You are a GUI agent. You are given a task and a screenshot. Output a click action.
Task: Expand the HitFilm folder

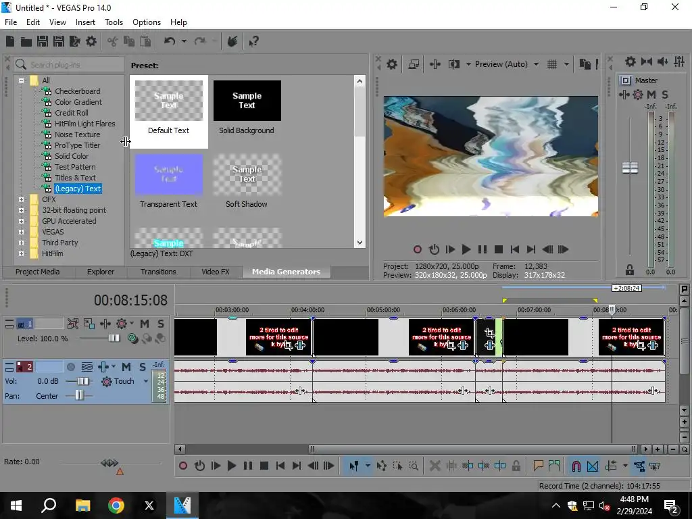coord(21,254)
